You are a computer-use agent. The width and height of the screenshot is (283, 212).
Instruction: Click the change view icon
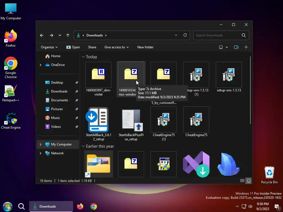click(x=221, y=47)
